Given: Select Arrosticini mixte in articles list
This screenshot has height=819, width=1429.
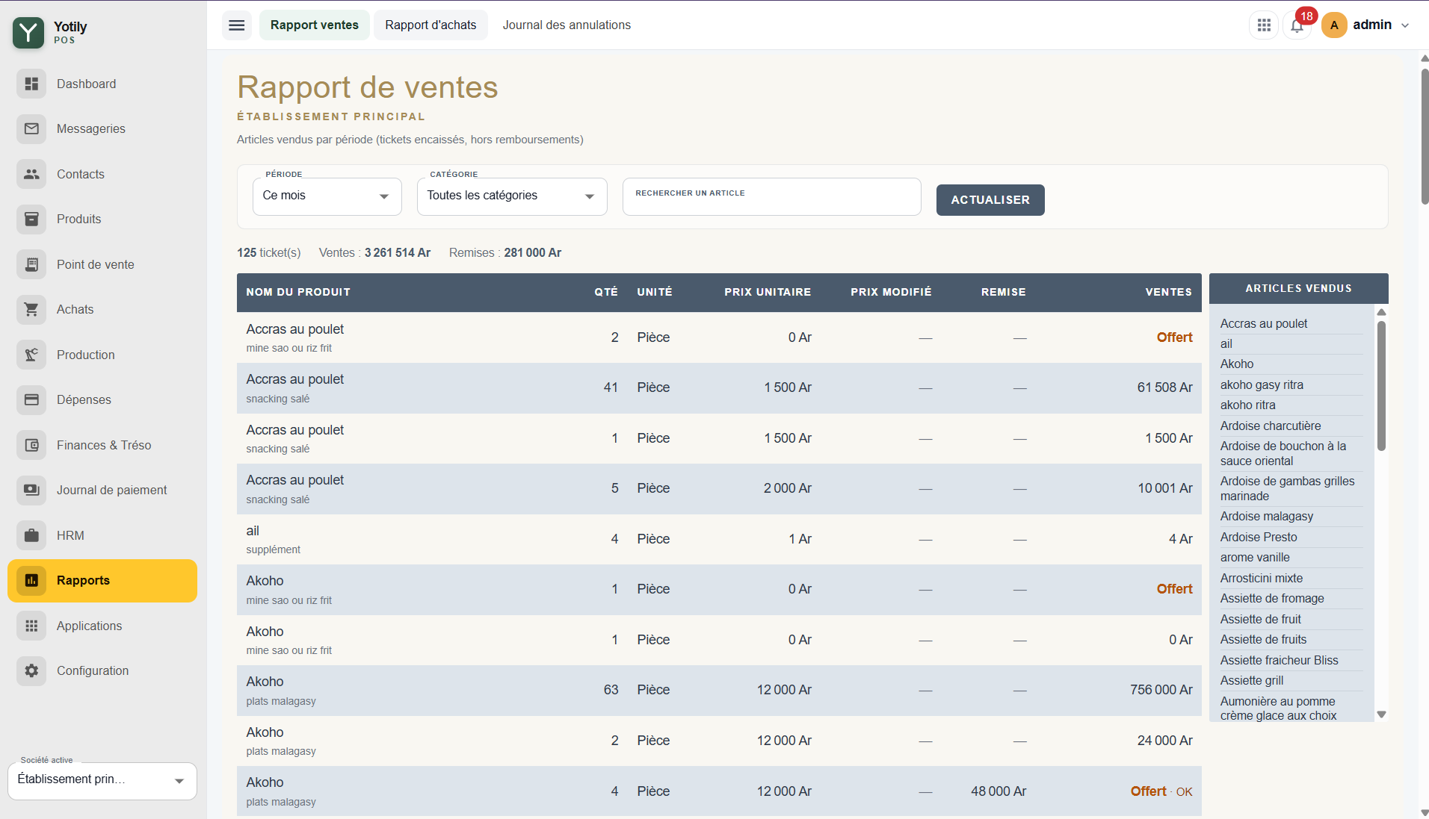Looking at the screenshot, I should click(x=1262, y=579).
